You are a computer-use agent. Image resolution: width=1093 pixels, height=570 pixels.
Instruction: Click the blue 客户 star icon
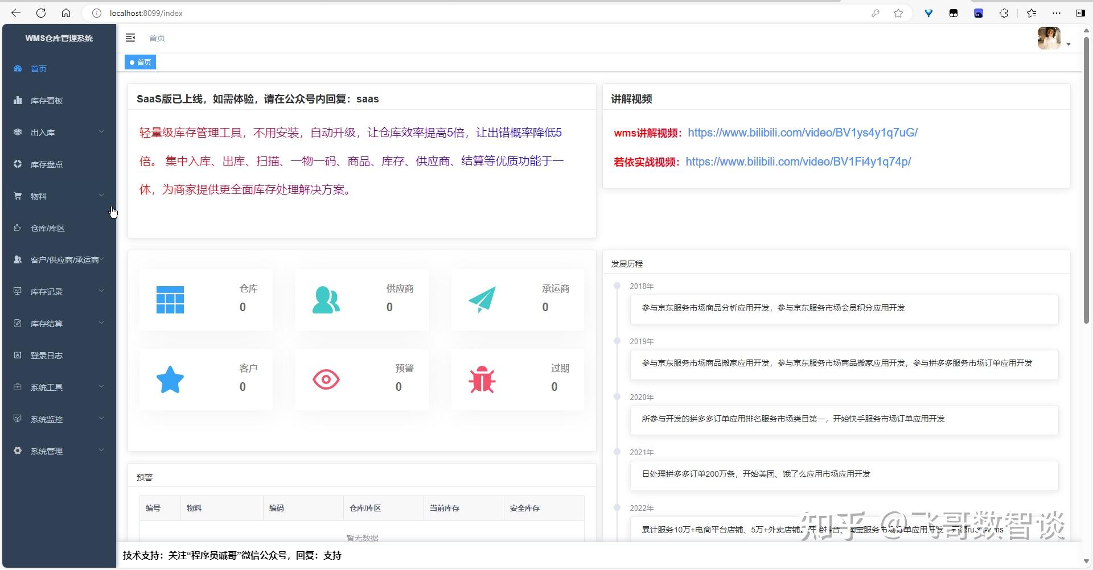[170, 379]
